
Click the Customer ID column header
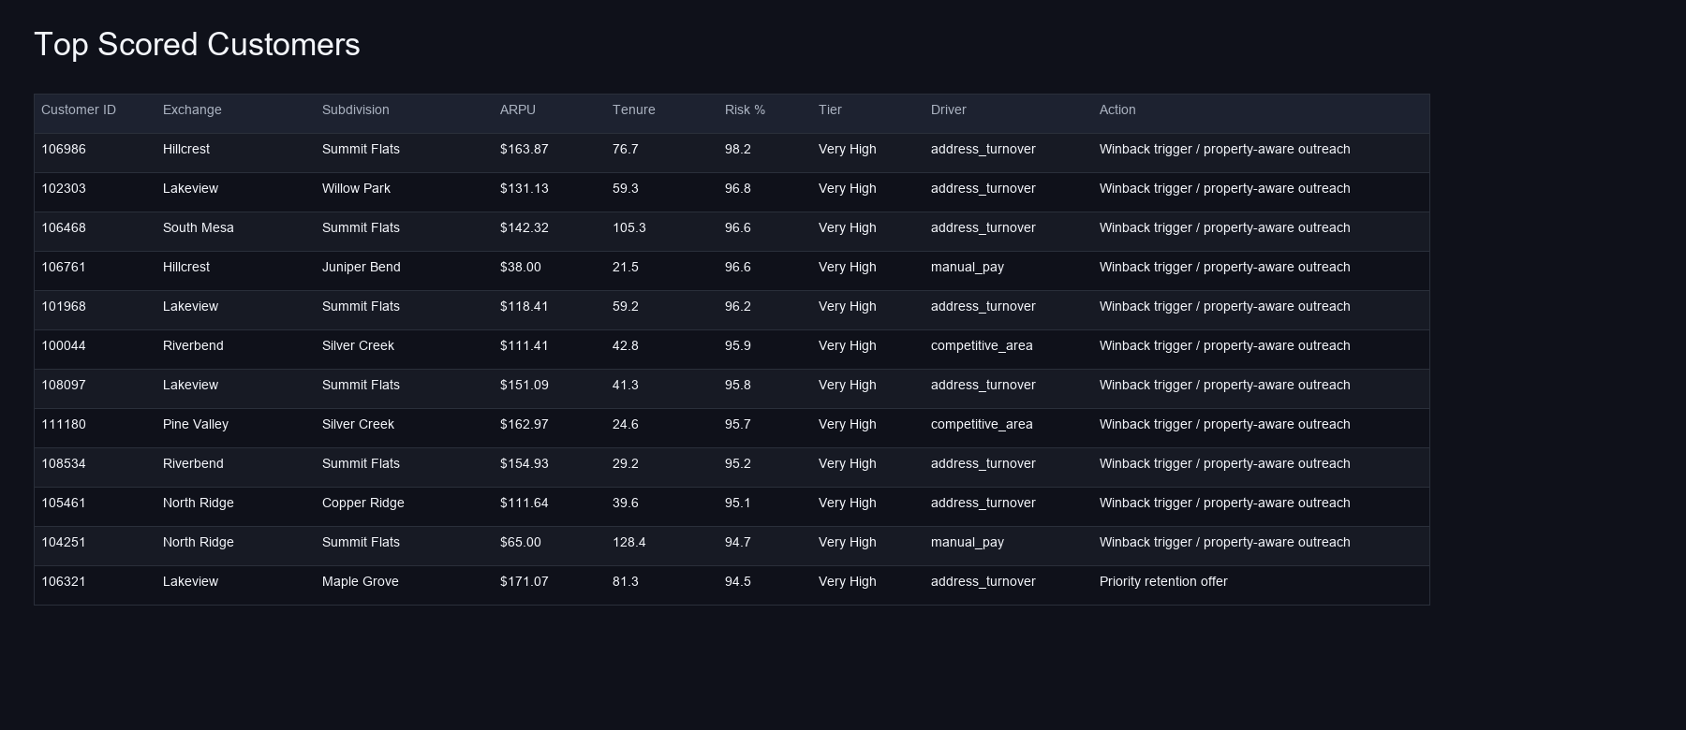pyautogui.click(x=79, y=109)
